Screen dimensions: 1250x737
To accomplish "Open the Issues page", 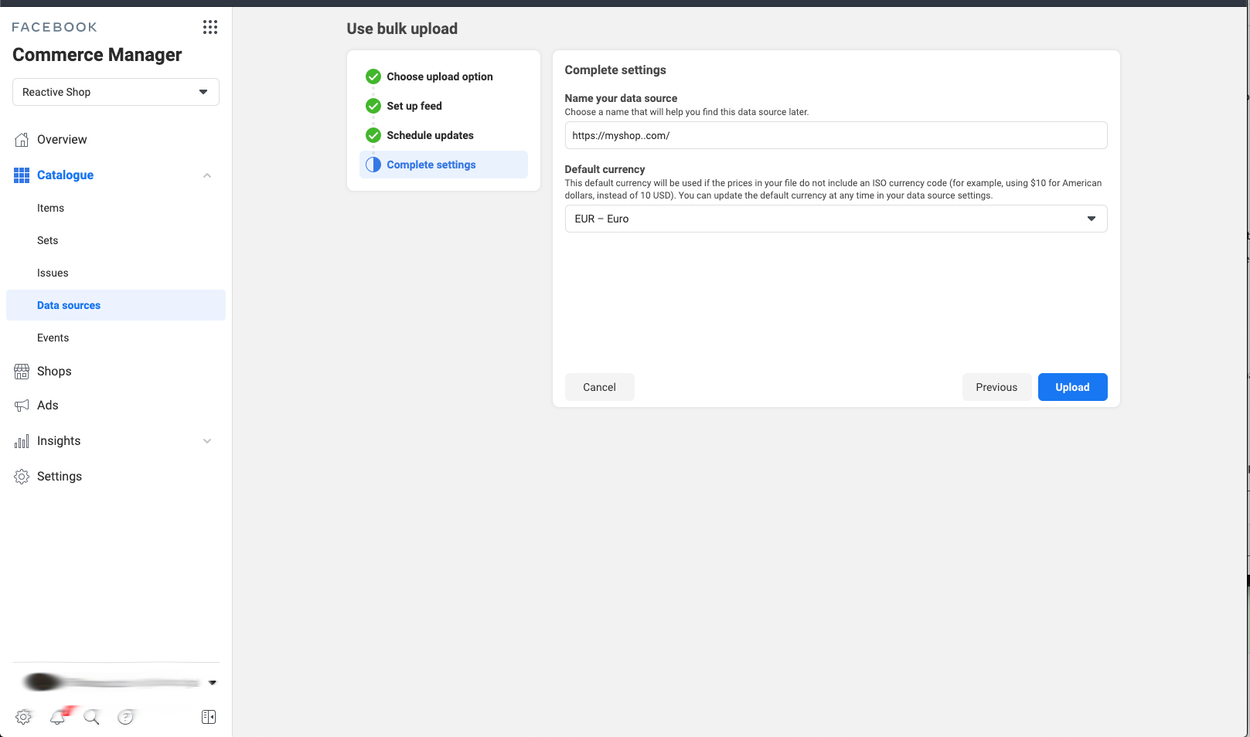I will pos(53,273).
